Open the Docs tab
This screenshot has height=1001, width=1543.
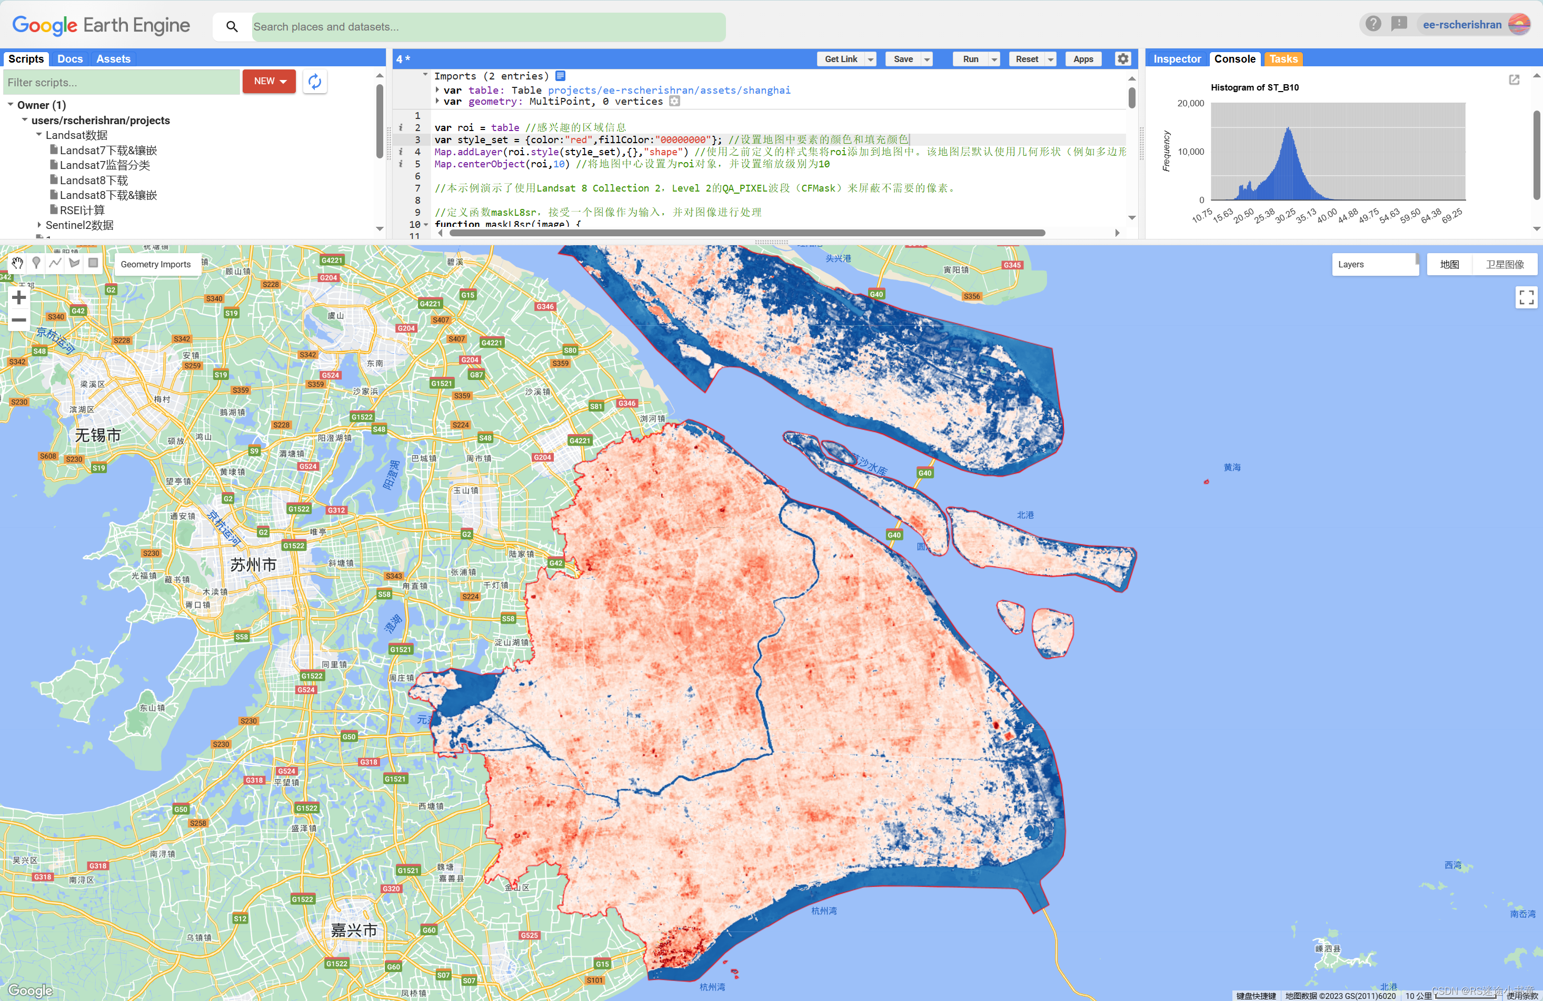70,59
